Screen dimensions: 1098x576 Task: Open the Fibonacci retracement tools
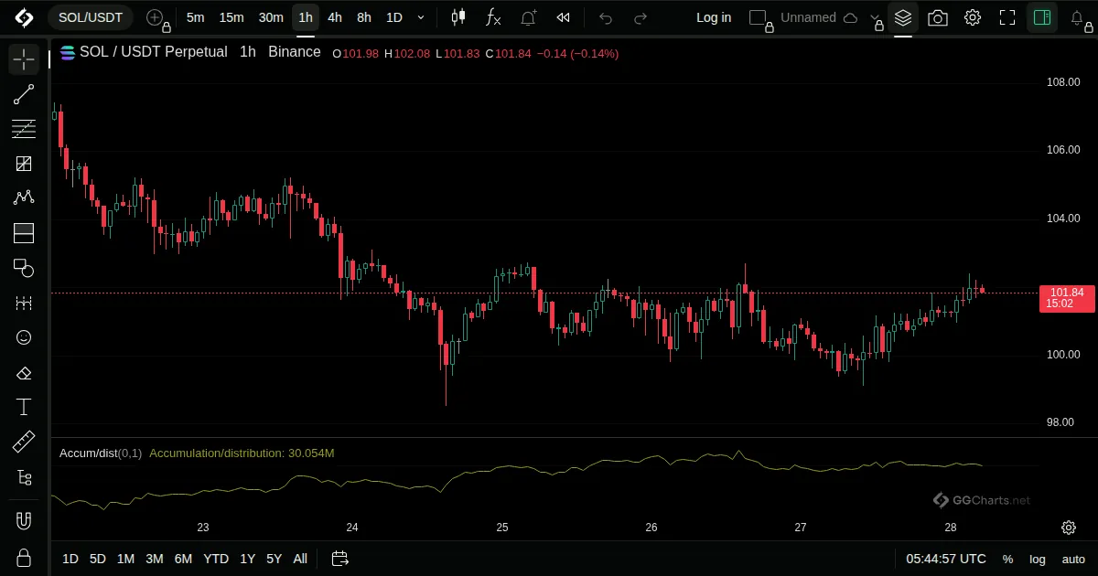pyautogui.click(x=24, y=129)
